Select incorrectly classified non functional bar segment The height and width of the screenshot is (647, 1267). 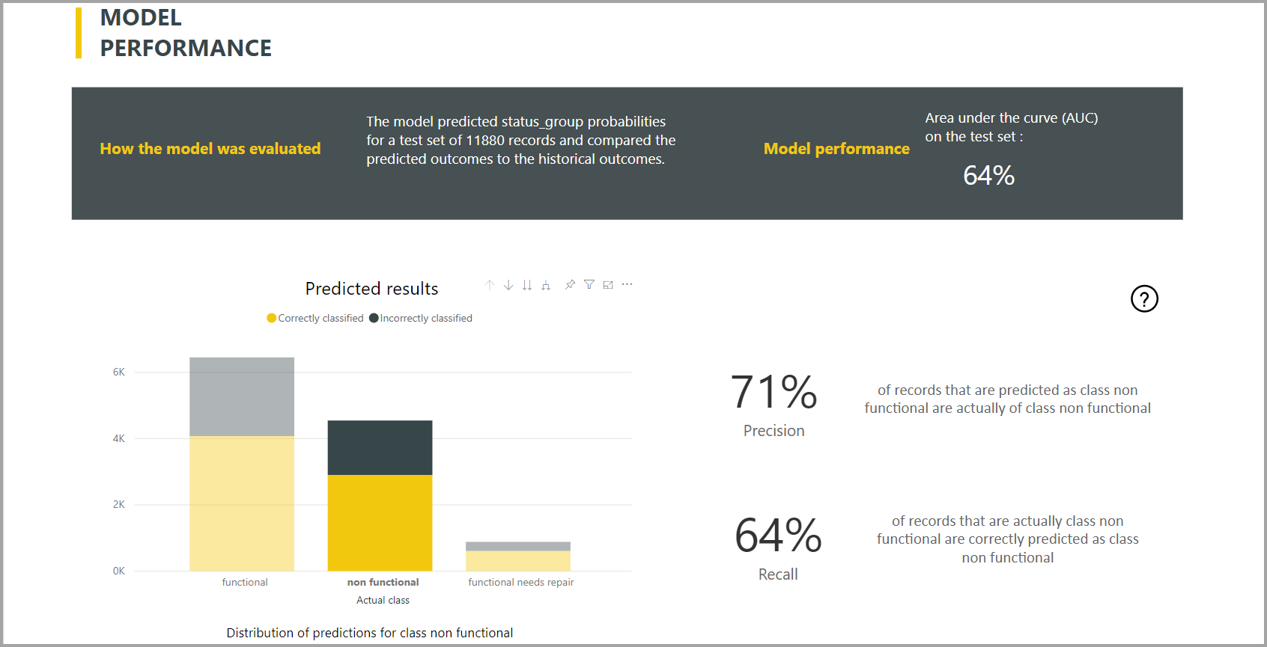coord(380,447)
